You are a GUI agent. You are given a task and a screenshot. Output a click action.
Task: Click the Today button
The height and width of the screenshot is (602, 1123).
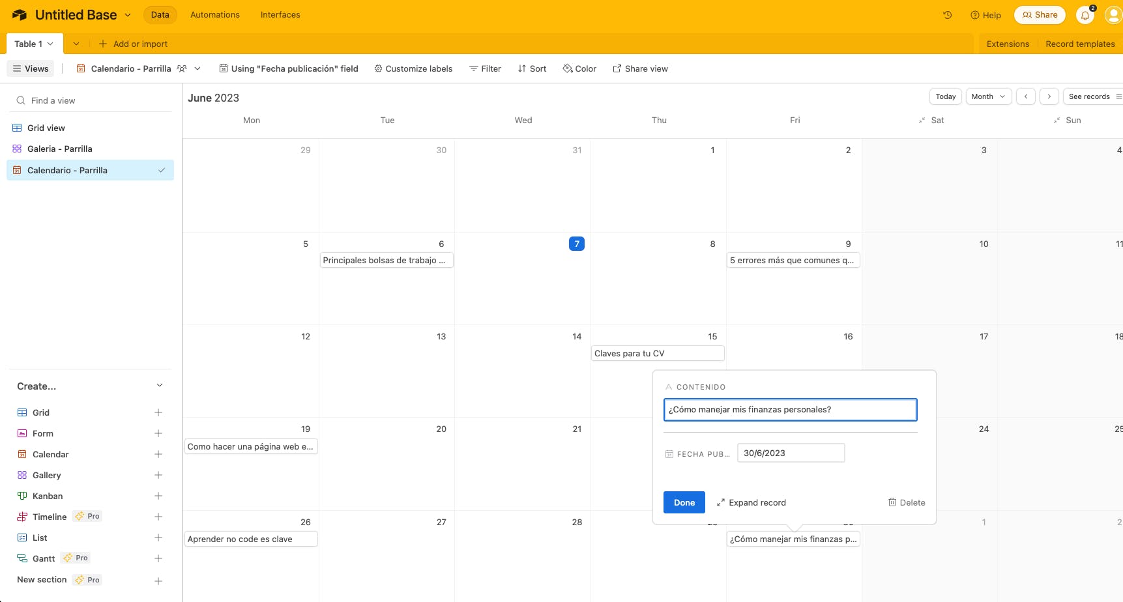pos(946,96)
